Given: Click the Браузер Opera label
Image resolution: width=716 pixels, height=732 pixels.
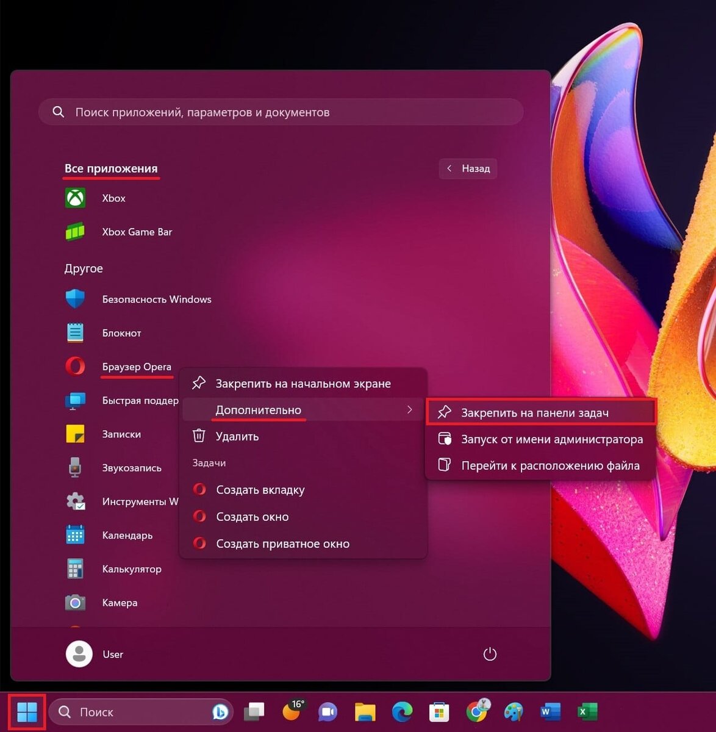Looking at the screenshot, I should (x=137, y=367).
